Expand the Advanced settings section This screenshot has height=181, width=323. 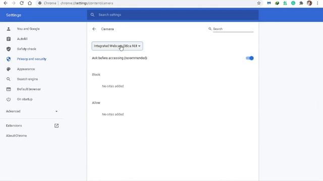(31, 111)
